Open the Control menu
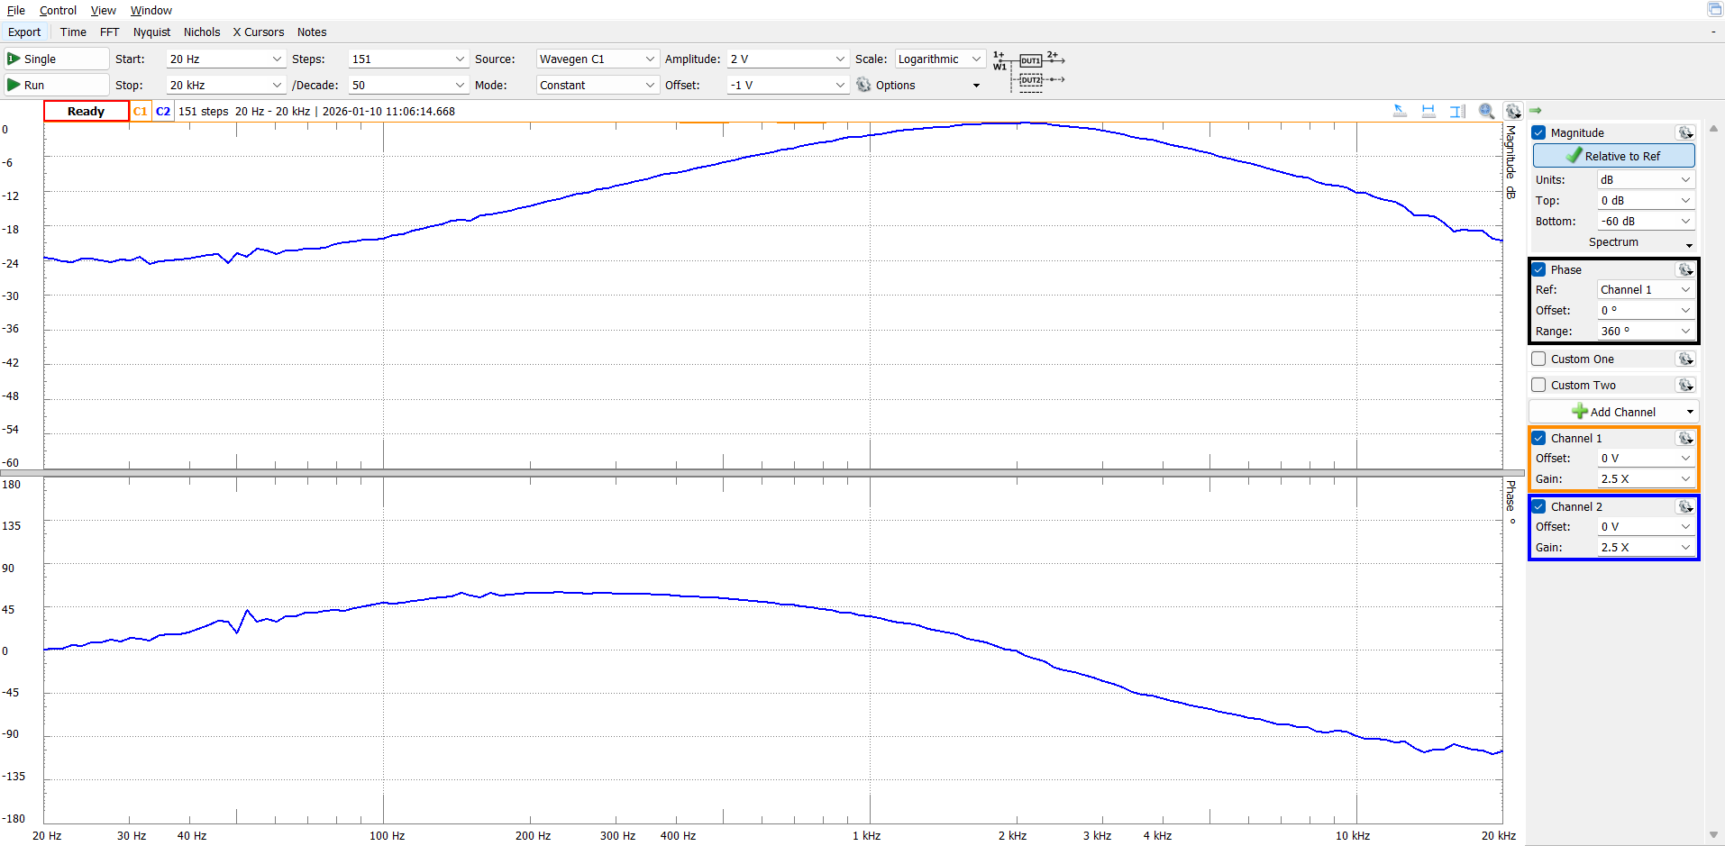The height and width of the screenshot is (846, 1725). (x=58, y=10)
